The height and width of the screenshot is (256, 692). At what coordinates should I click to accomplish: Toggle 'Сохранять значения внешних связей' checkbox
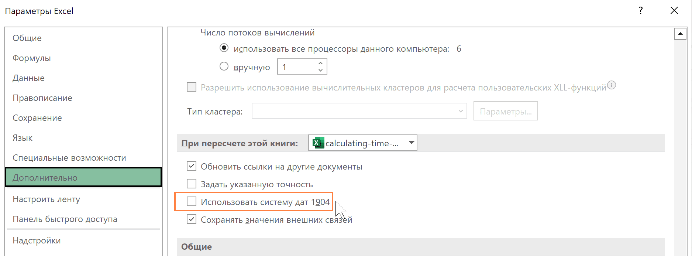coord(192,219)
